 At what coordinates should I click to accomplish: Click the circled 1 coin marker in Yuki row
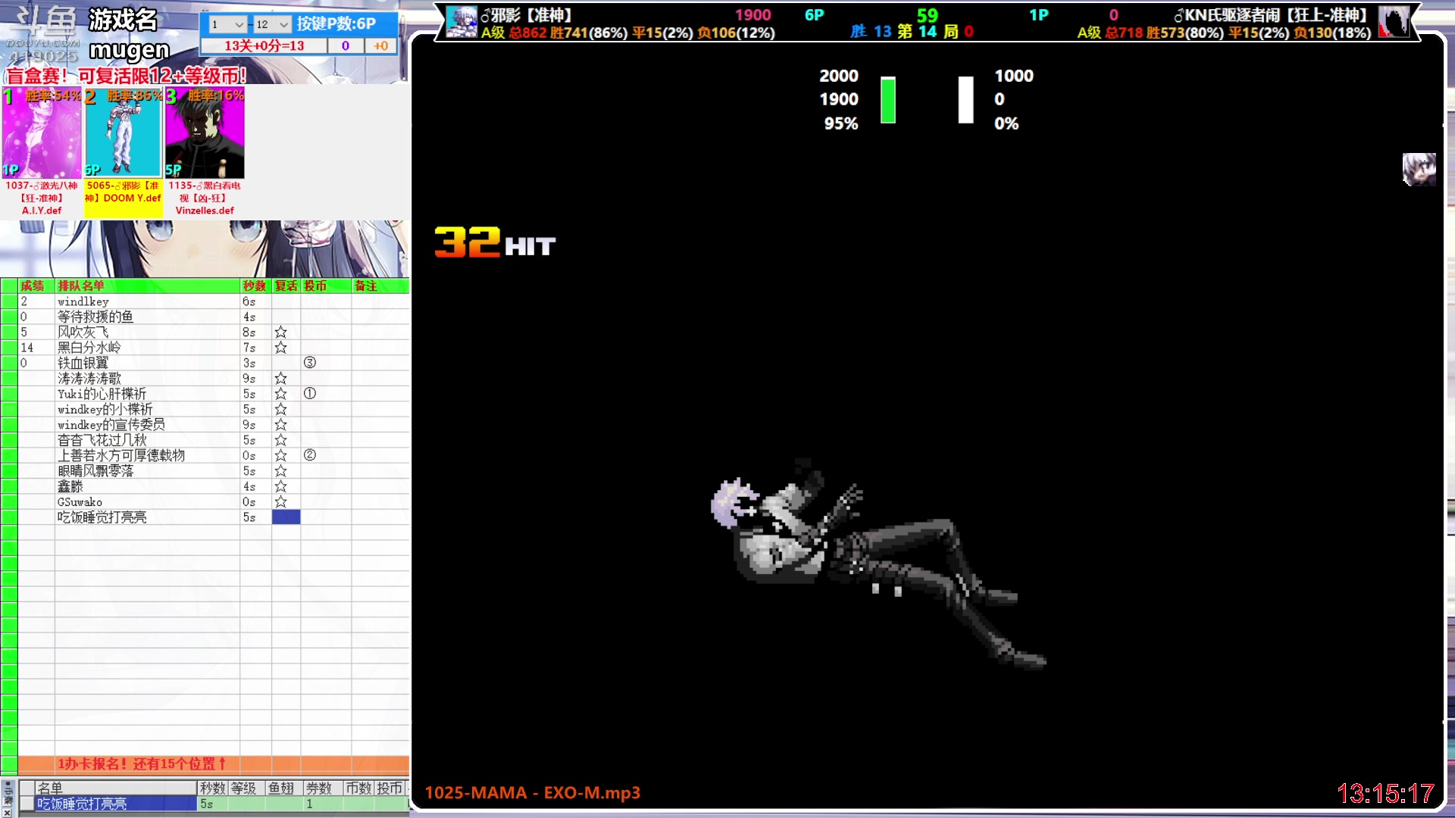tap(309, 394)
